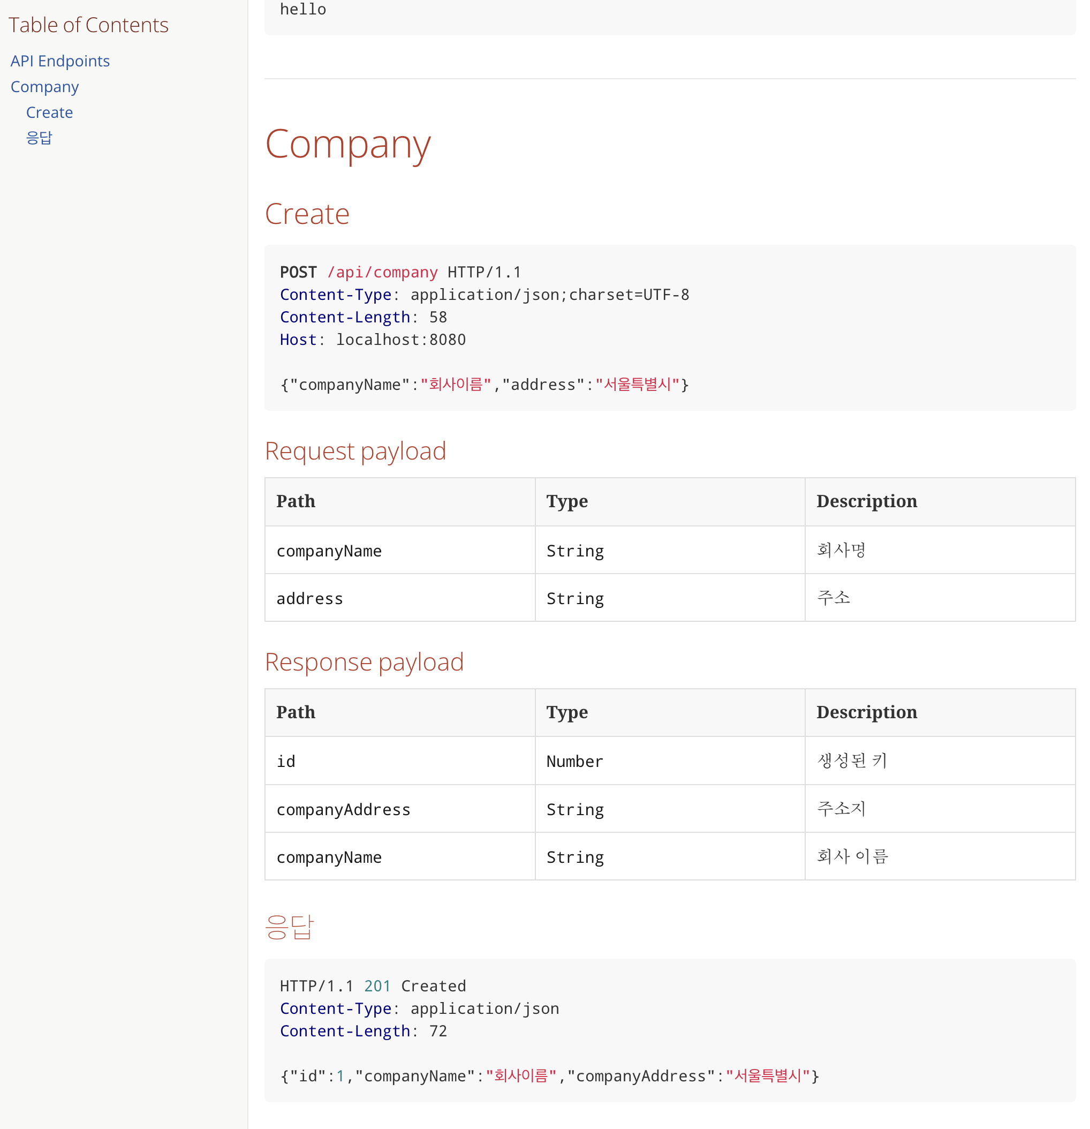Screen dimensions: 1090x1129
Task: Open the API Endpoints link in sidebar
Action: (60, 61)
